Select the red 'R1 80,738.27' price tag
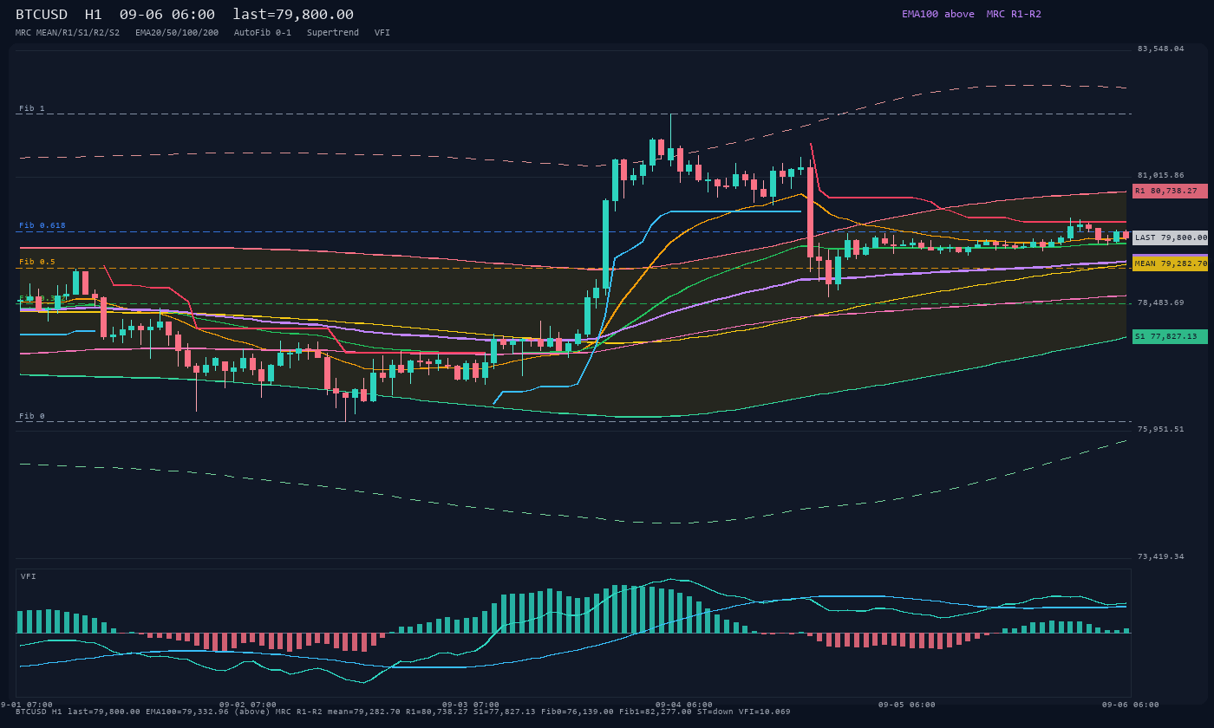The image size is (1214, 728). click(x=1170, y=191)
